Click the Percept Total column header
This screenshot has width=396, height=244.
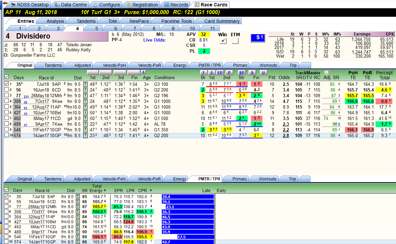384,75
